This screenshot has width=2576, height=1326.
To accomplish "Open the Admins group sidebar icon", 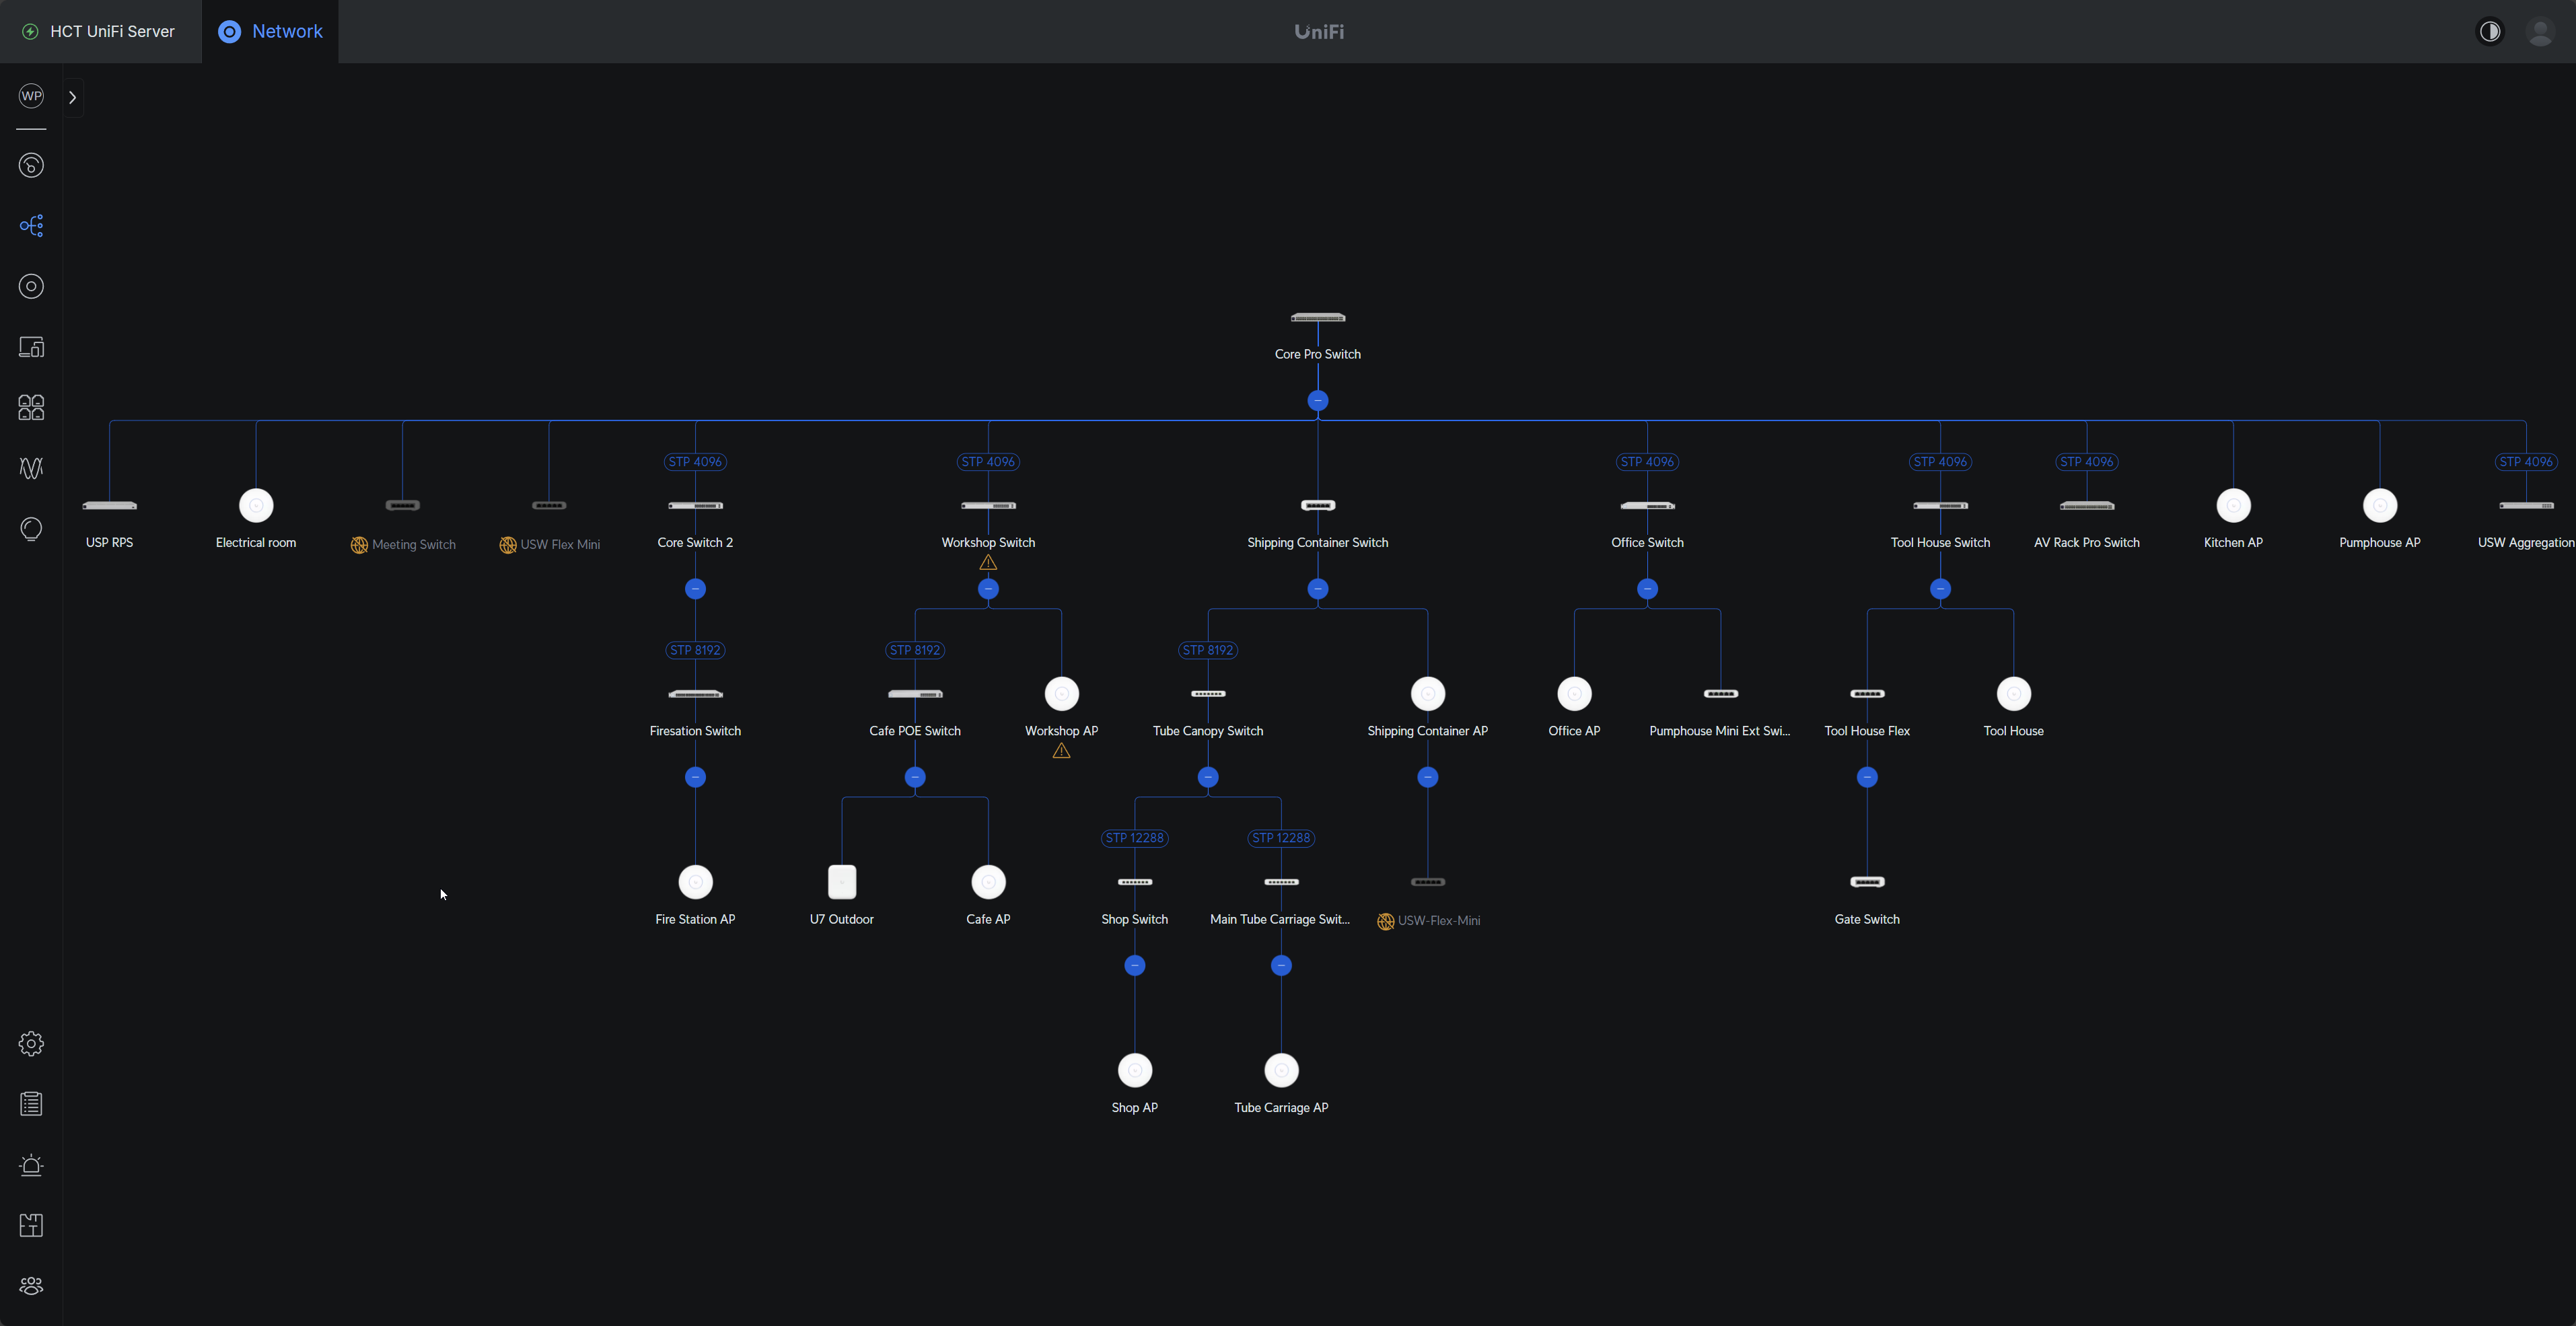I will (x=31, y=1286).
